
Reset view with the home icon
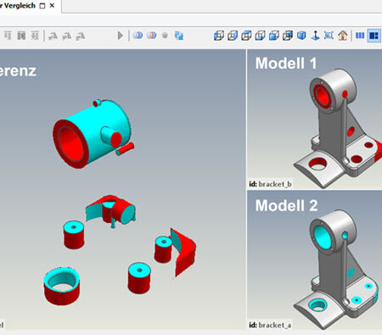(342, 36)
